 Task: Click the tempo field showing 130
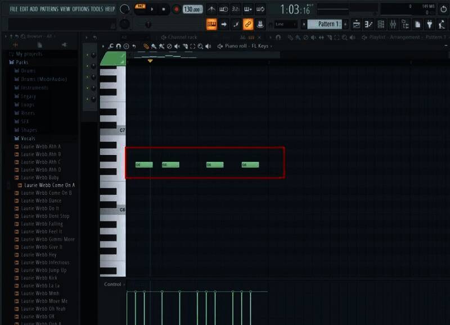[192, 10]
